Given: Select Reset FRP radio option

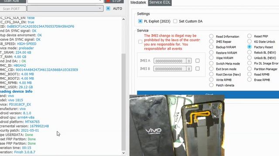Looking at the screenshot, I should (249, 36).
